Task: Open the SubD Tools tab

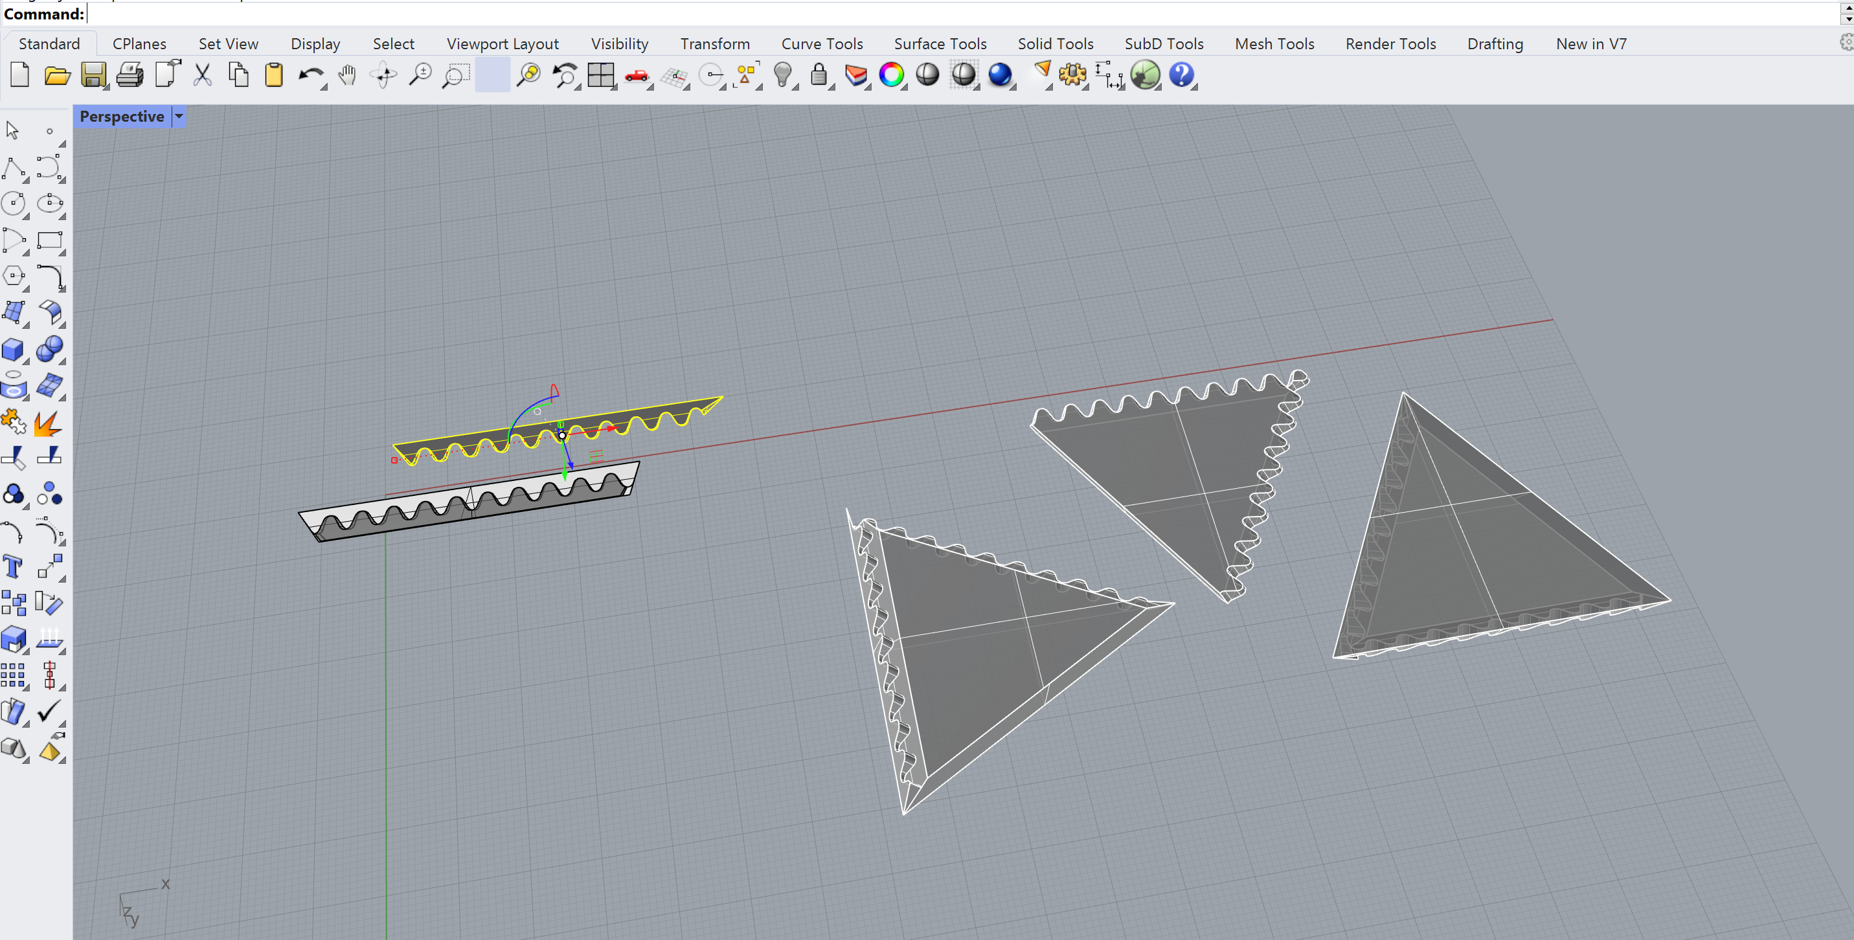Action: point(1164,44)
